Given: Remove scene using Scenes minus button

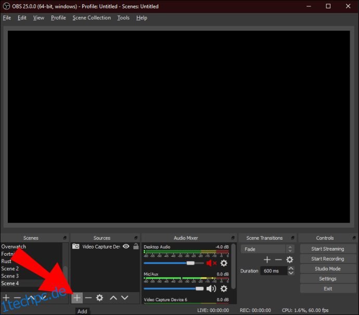Looking at the screenshot, I should [17, 298].
